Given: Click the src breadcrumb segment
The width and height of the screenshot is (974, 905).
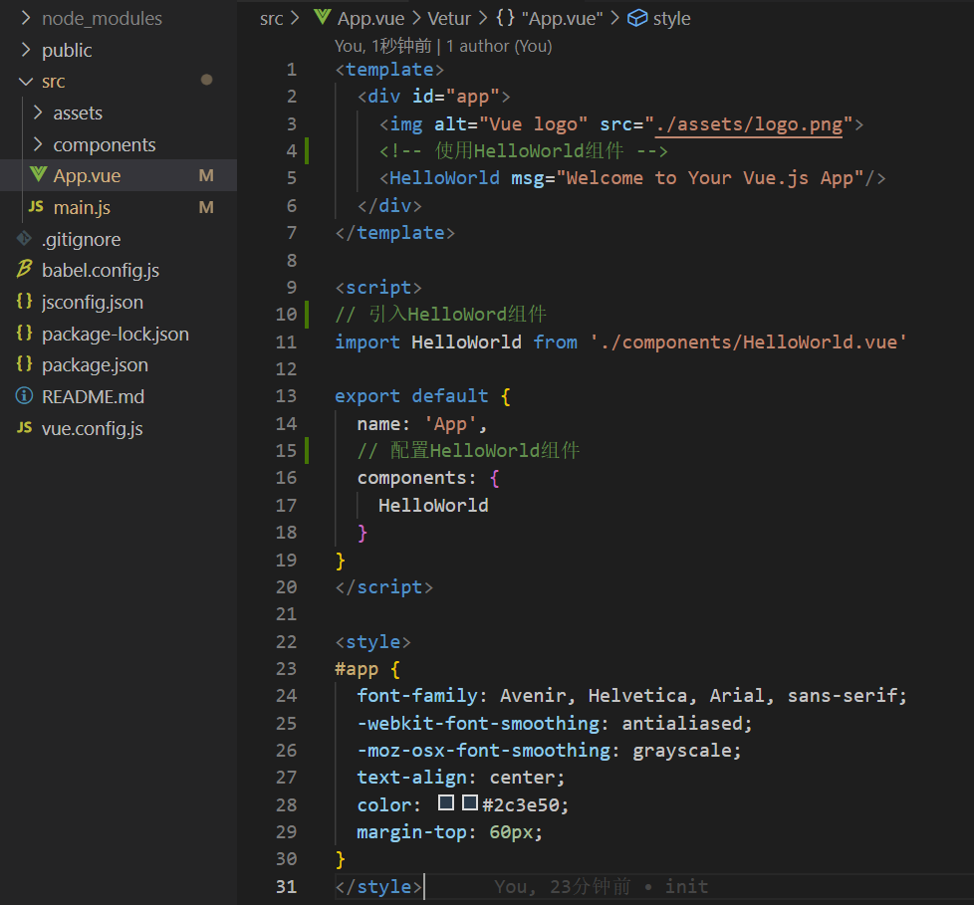Looking at the screenshot, I should coord(272,19).
